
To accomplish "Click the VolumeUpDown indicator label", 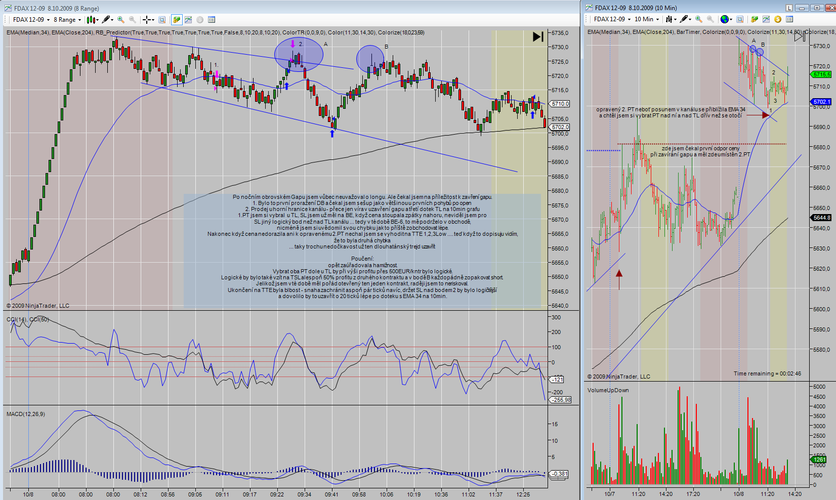I will (608, 390).
